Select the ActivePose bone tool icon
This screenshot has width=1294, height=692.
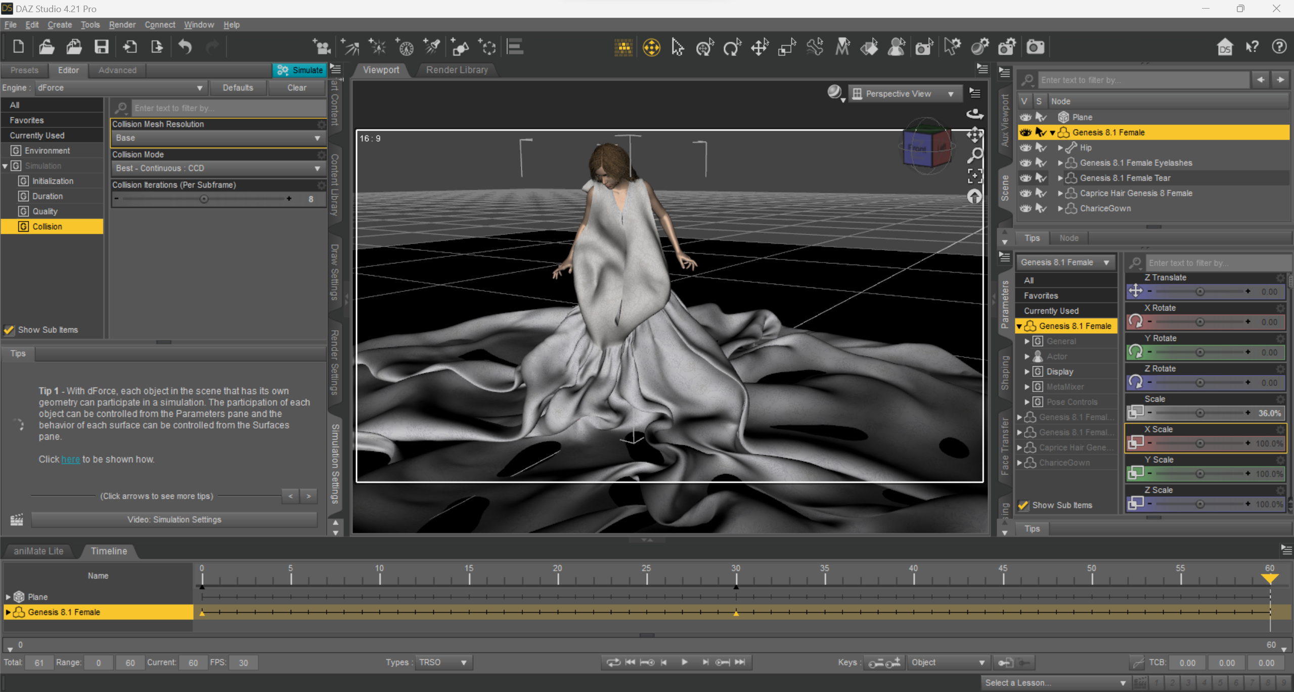tap(815, 48)
